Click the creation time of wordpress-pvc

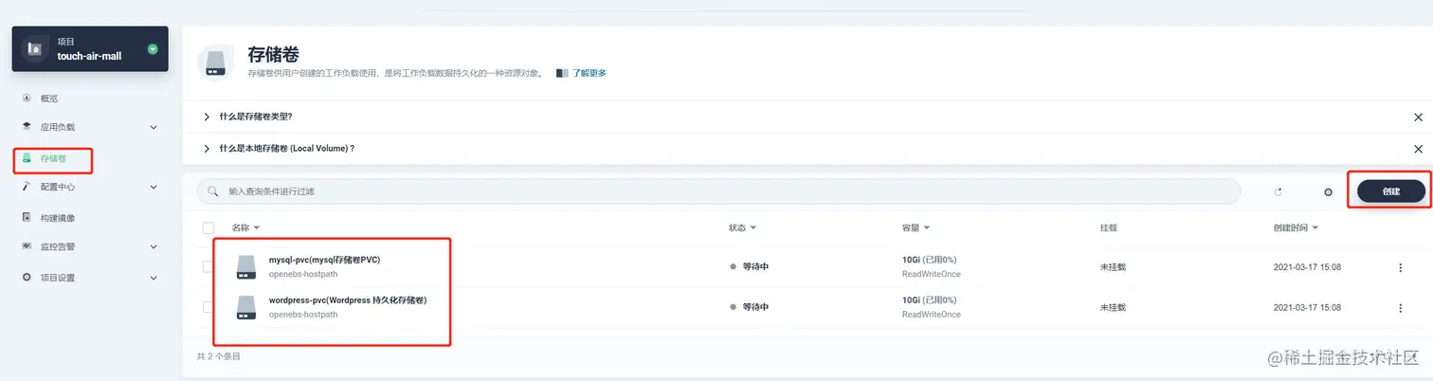pyautogui.click(x=1307, y=308)
